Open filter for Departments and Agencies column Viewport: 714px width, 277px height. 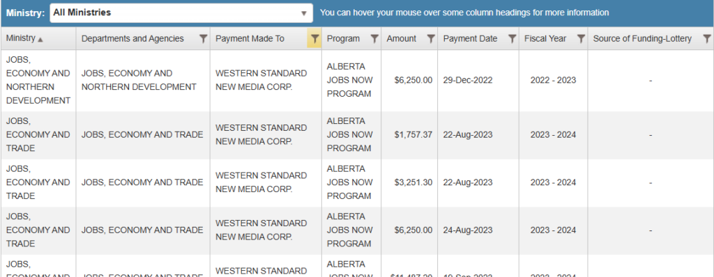click(x=204, y=39)
